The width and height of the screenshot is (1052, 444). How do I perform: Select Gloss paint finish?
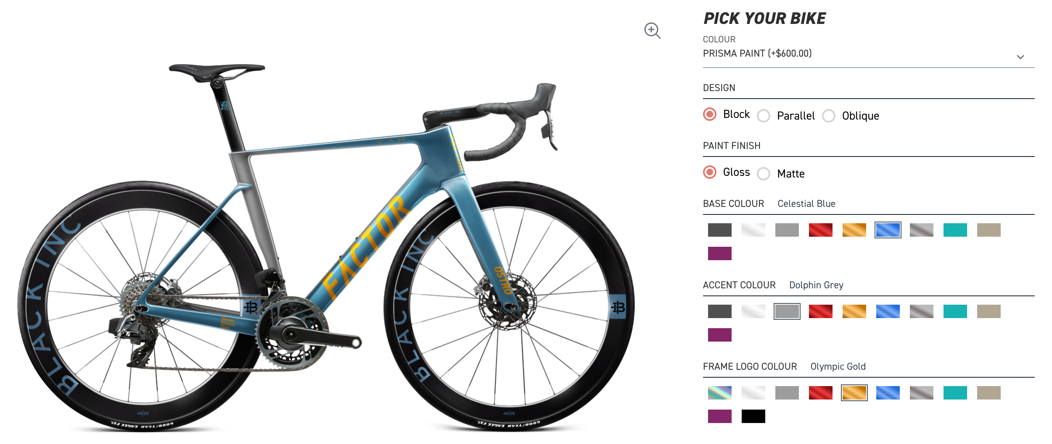coord(710,172)
